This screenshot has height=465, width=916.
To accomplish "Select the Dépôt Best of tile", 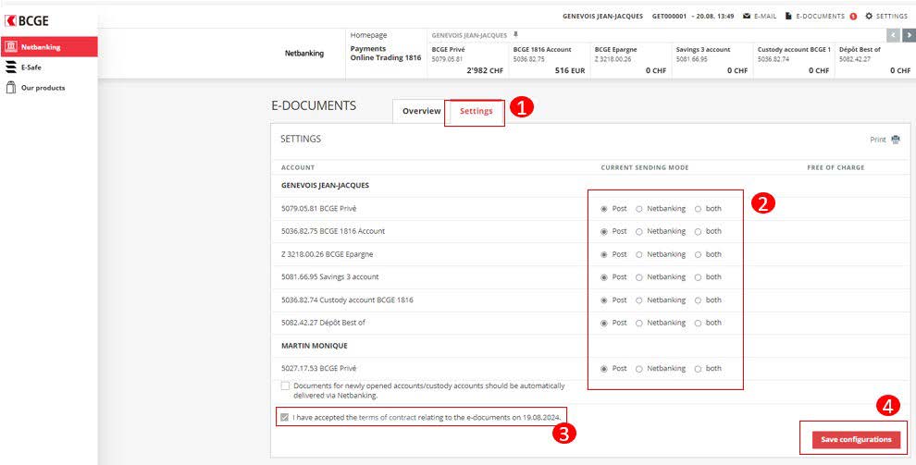I will point(875,60).
